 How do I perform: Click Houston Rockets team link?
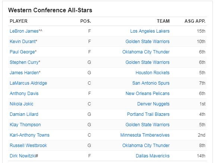point(152,73)
